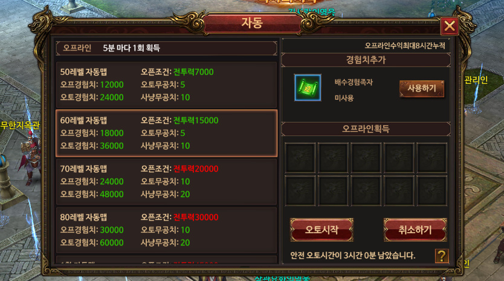Choose the 60레벨 자동맵 entry
The image size is (504, 281).
click(166, 133)
